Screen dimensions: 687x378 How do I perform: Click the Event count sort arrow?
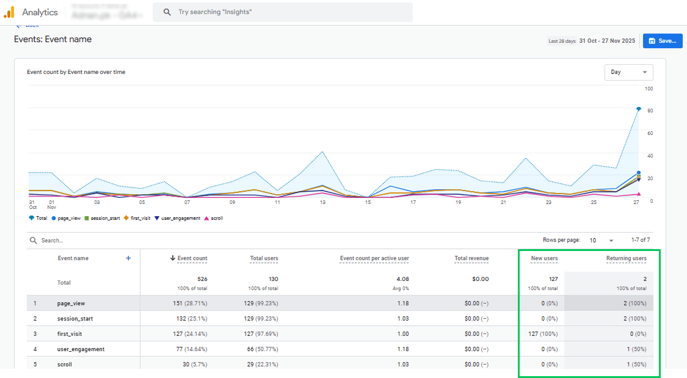pyautogui.click(x=173, y=258)
